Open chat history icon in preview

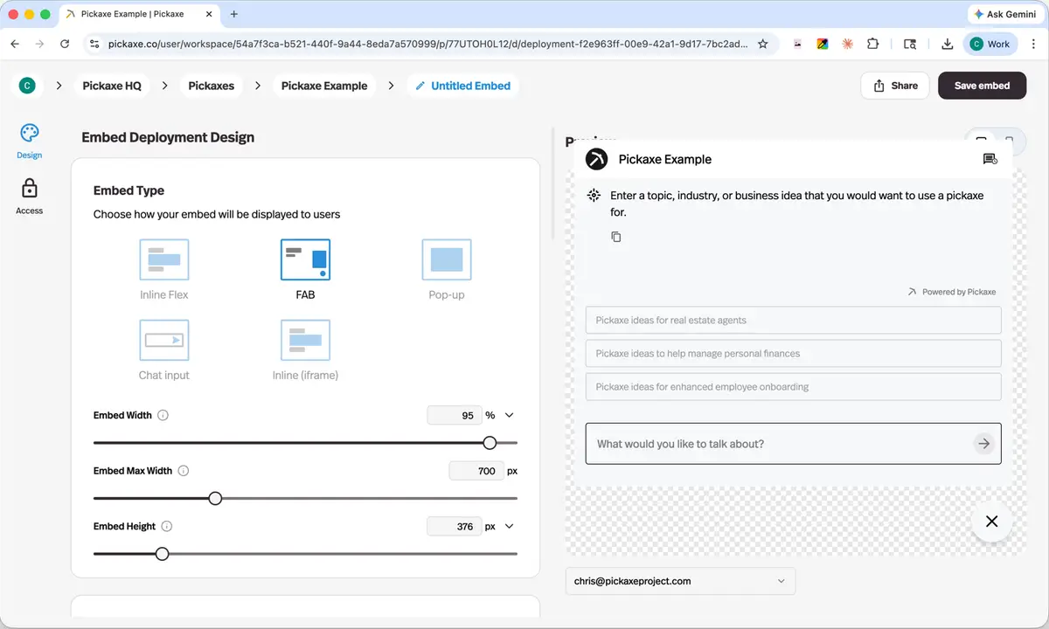point(990,159)
